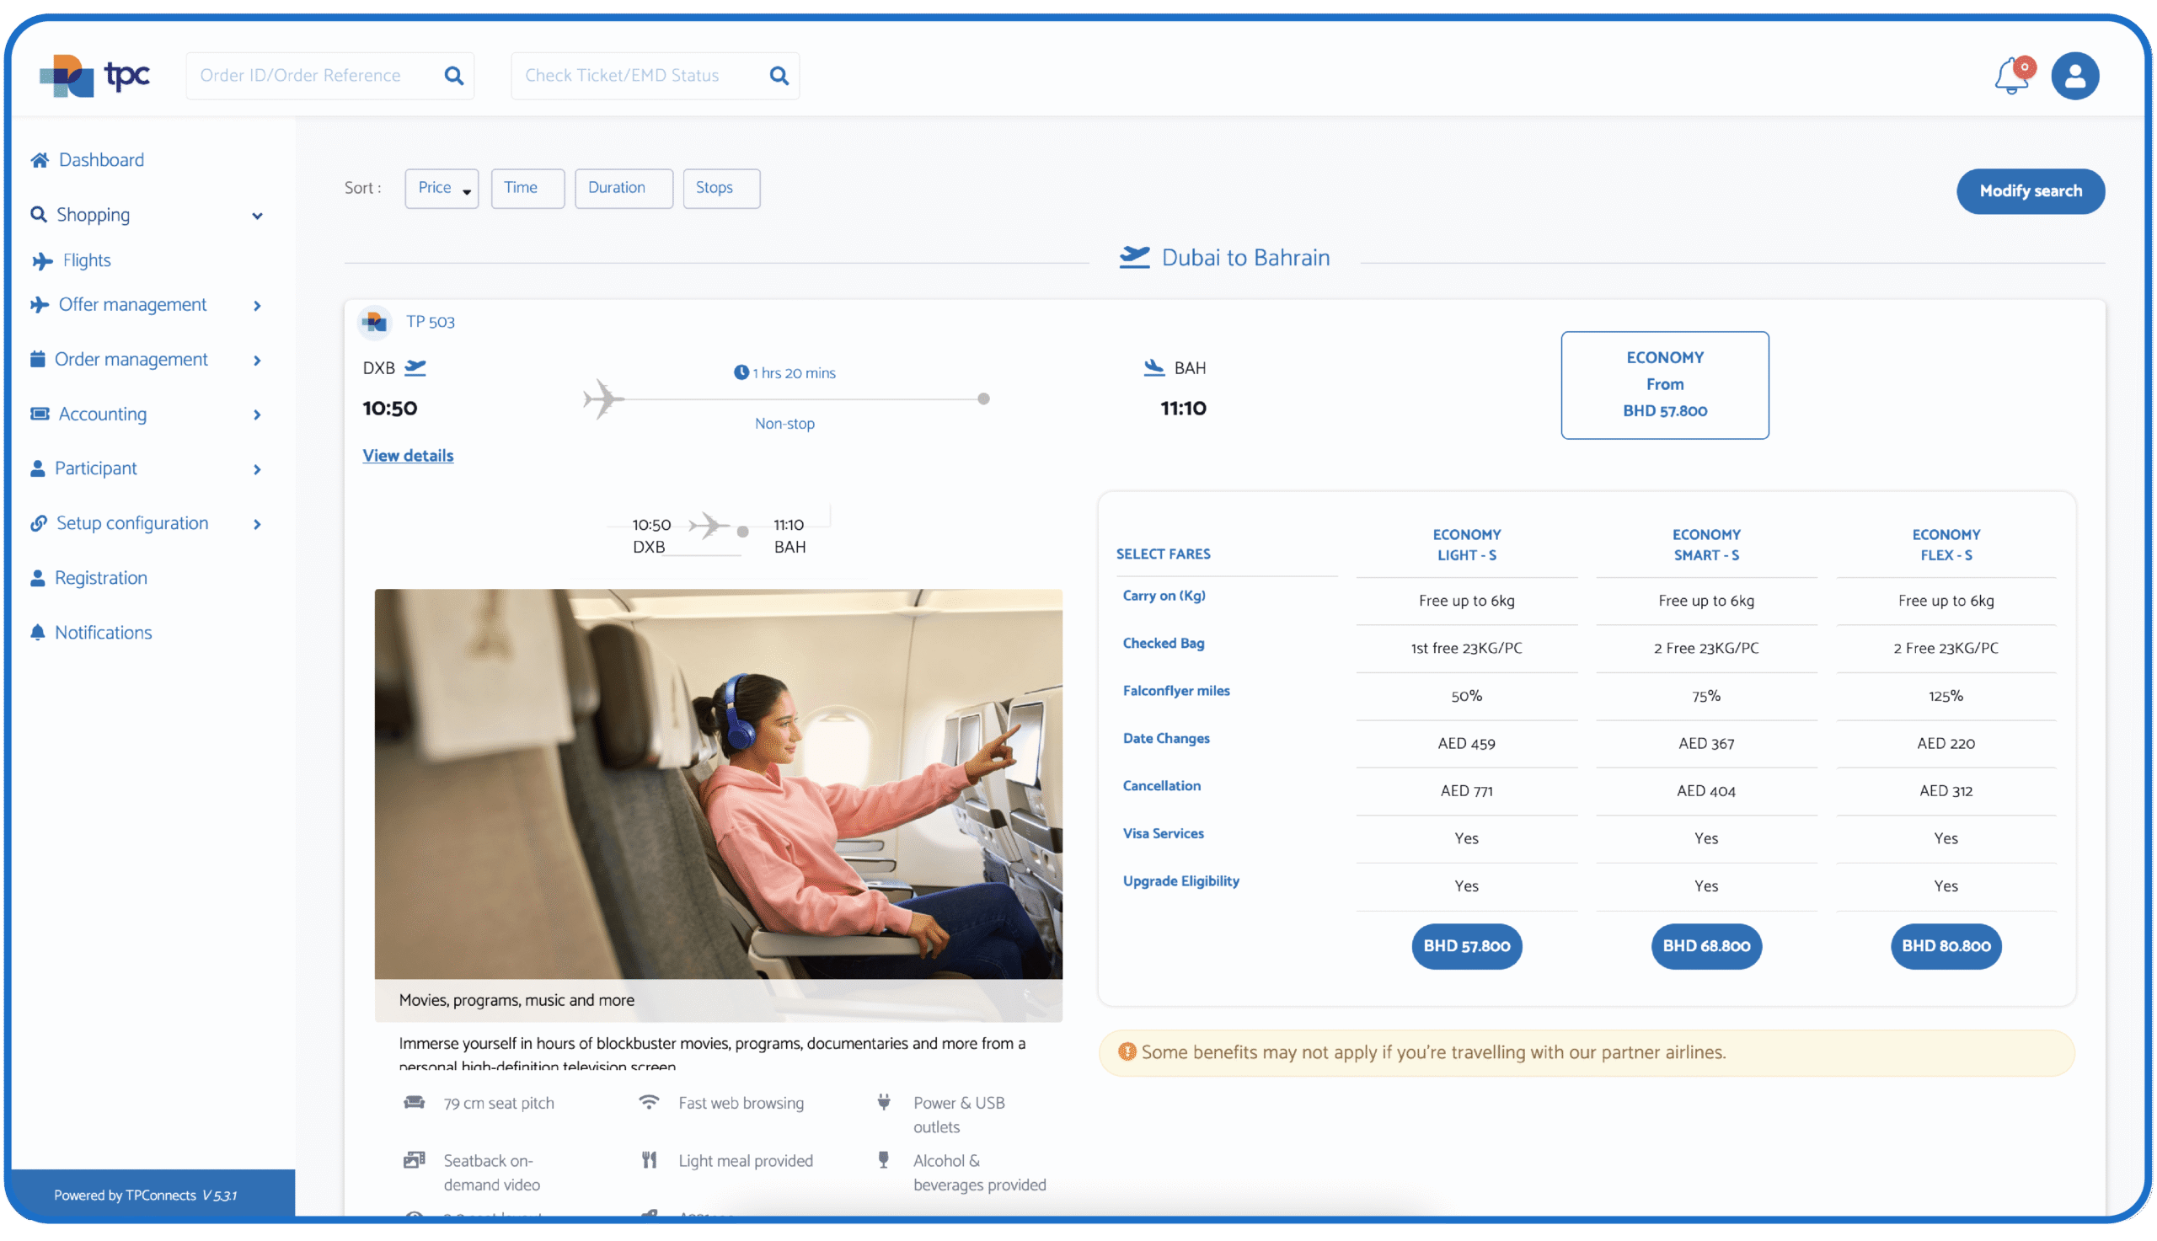Click the Ticket/EMD status search icon
This screenshot has height=1241, width=2157.
pos(779,76)
